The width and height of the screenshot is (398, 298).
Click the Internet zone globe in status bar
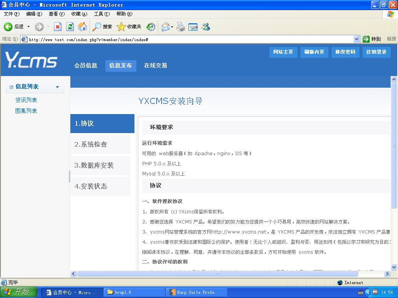click(340, 282)
